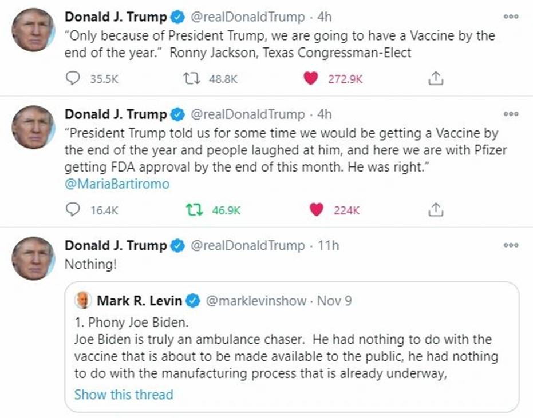This screenshot has width=533, height=418.
Task: Share the Pfizer FDA approval tweet
Action: coord(436,210)
